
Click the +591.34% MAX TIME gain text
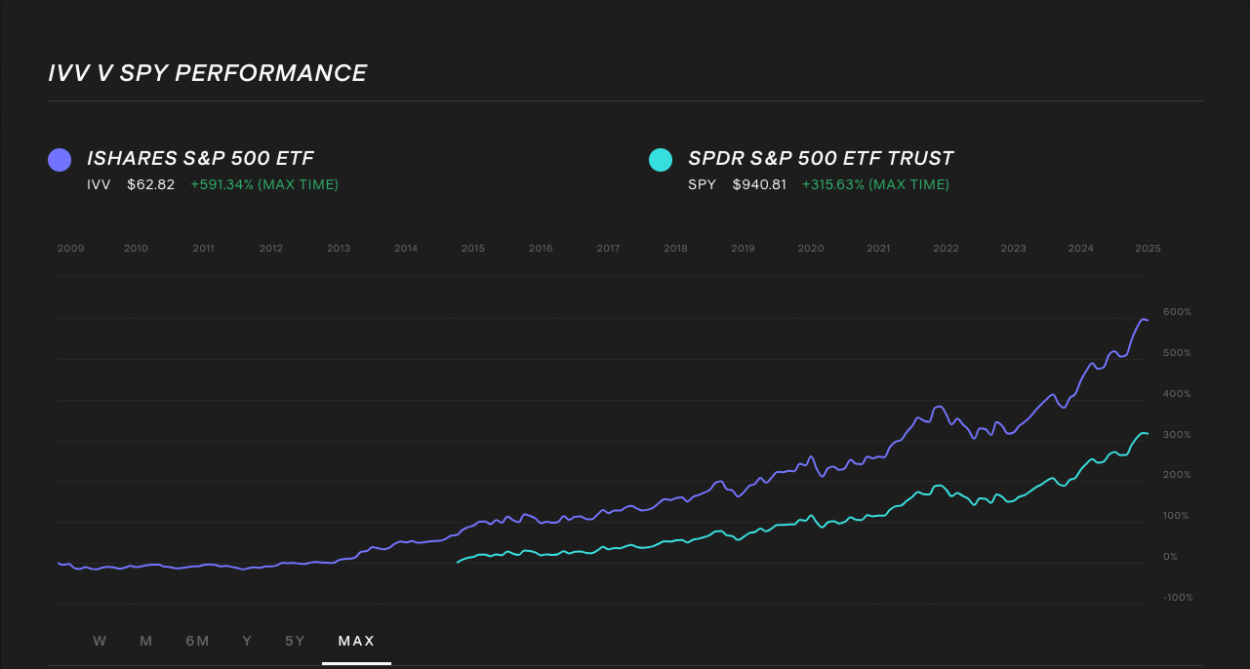click(263, 184)
